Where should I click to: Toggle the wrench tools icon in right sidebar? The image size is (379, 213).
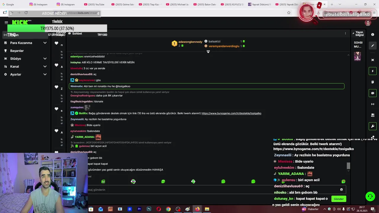tap(372, 126)
